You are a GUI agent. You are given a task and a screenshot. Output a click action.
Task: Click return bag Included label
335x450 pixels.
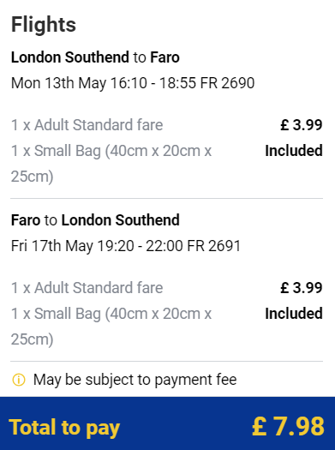click(294, 314)
